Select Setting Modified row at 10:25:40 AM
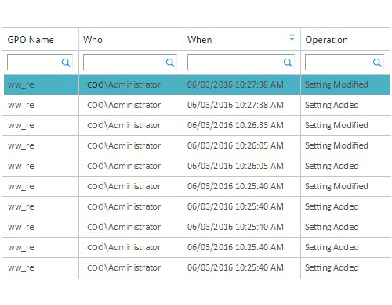392x305 pixels. 196,186
